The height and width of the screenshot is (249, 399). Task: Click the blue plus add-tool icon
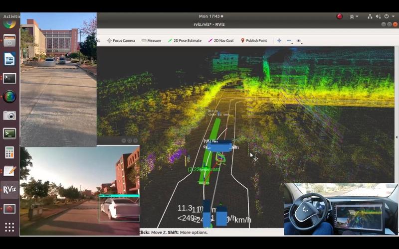[279, 40]
